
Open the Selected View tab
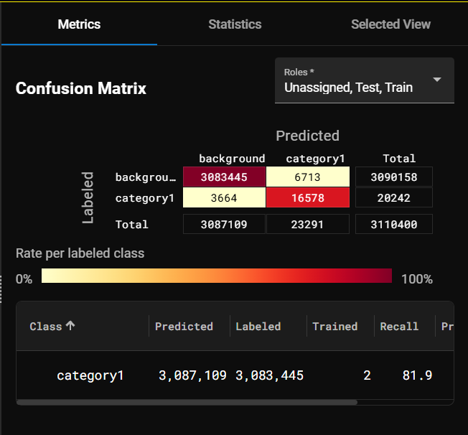[390, 24]
